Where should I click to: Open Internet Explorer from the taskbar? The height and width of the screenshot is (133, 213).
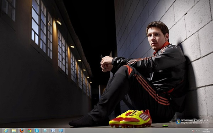pos(6,131)
